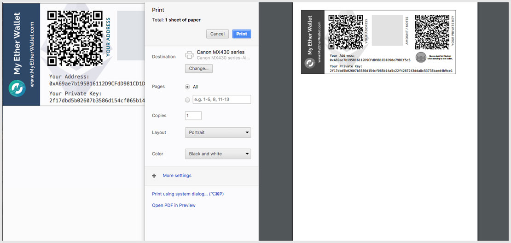Click the MyEtherWallet teal logo icon
The width and height of the screenshot is (511, 243).
tap(17, 88)
